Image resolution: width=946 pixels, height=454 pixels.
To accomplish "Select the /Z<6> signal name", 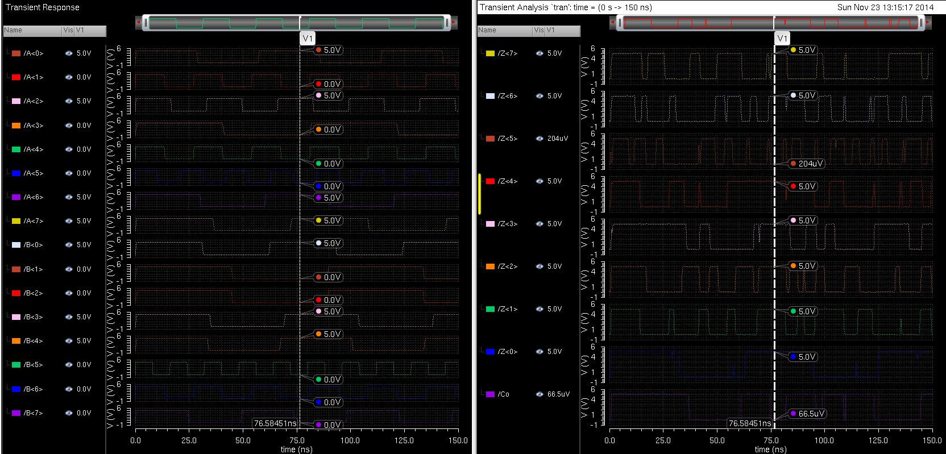I will click(x=508, y=95).
